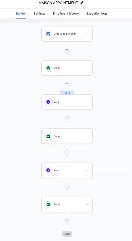This screenshot has height=241, width=132.
Task: Open the three-dot menu on the first Email step
Action: pos(87,68)
